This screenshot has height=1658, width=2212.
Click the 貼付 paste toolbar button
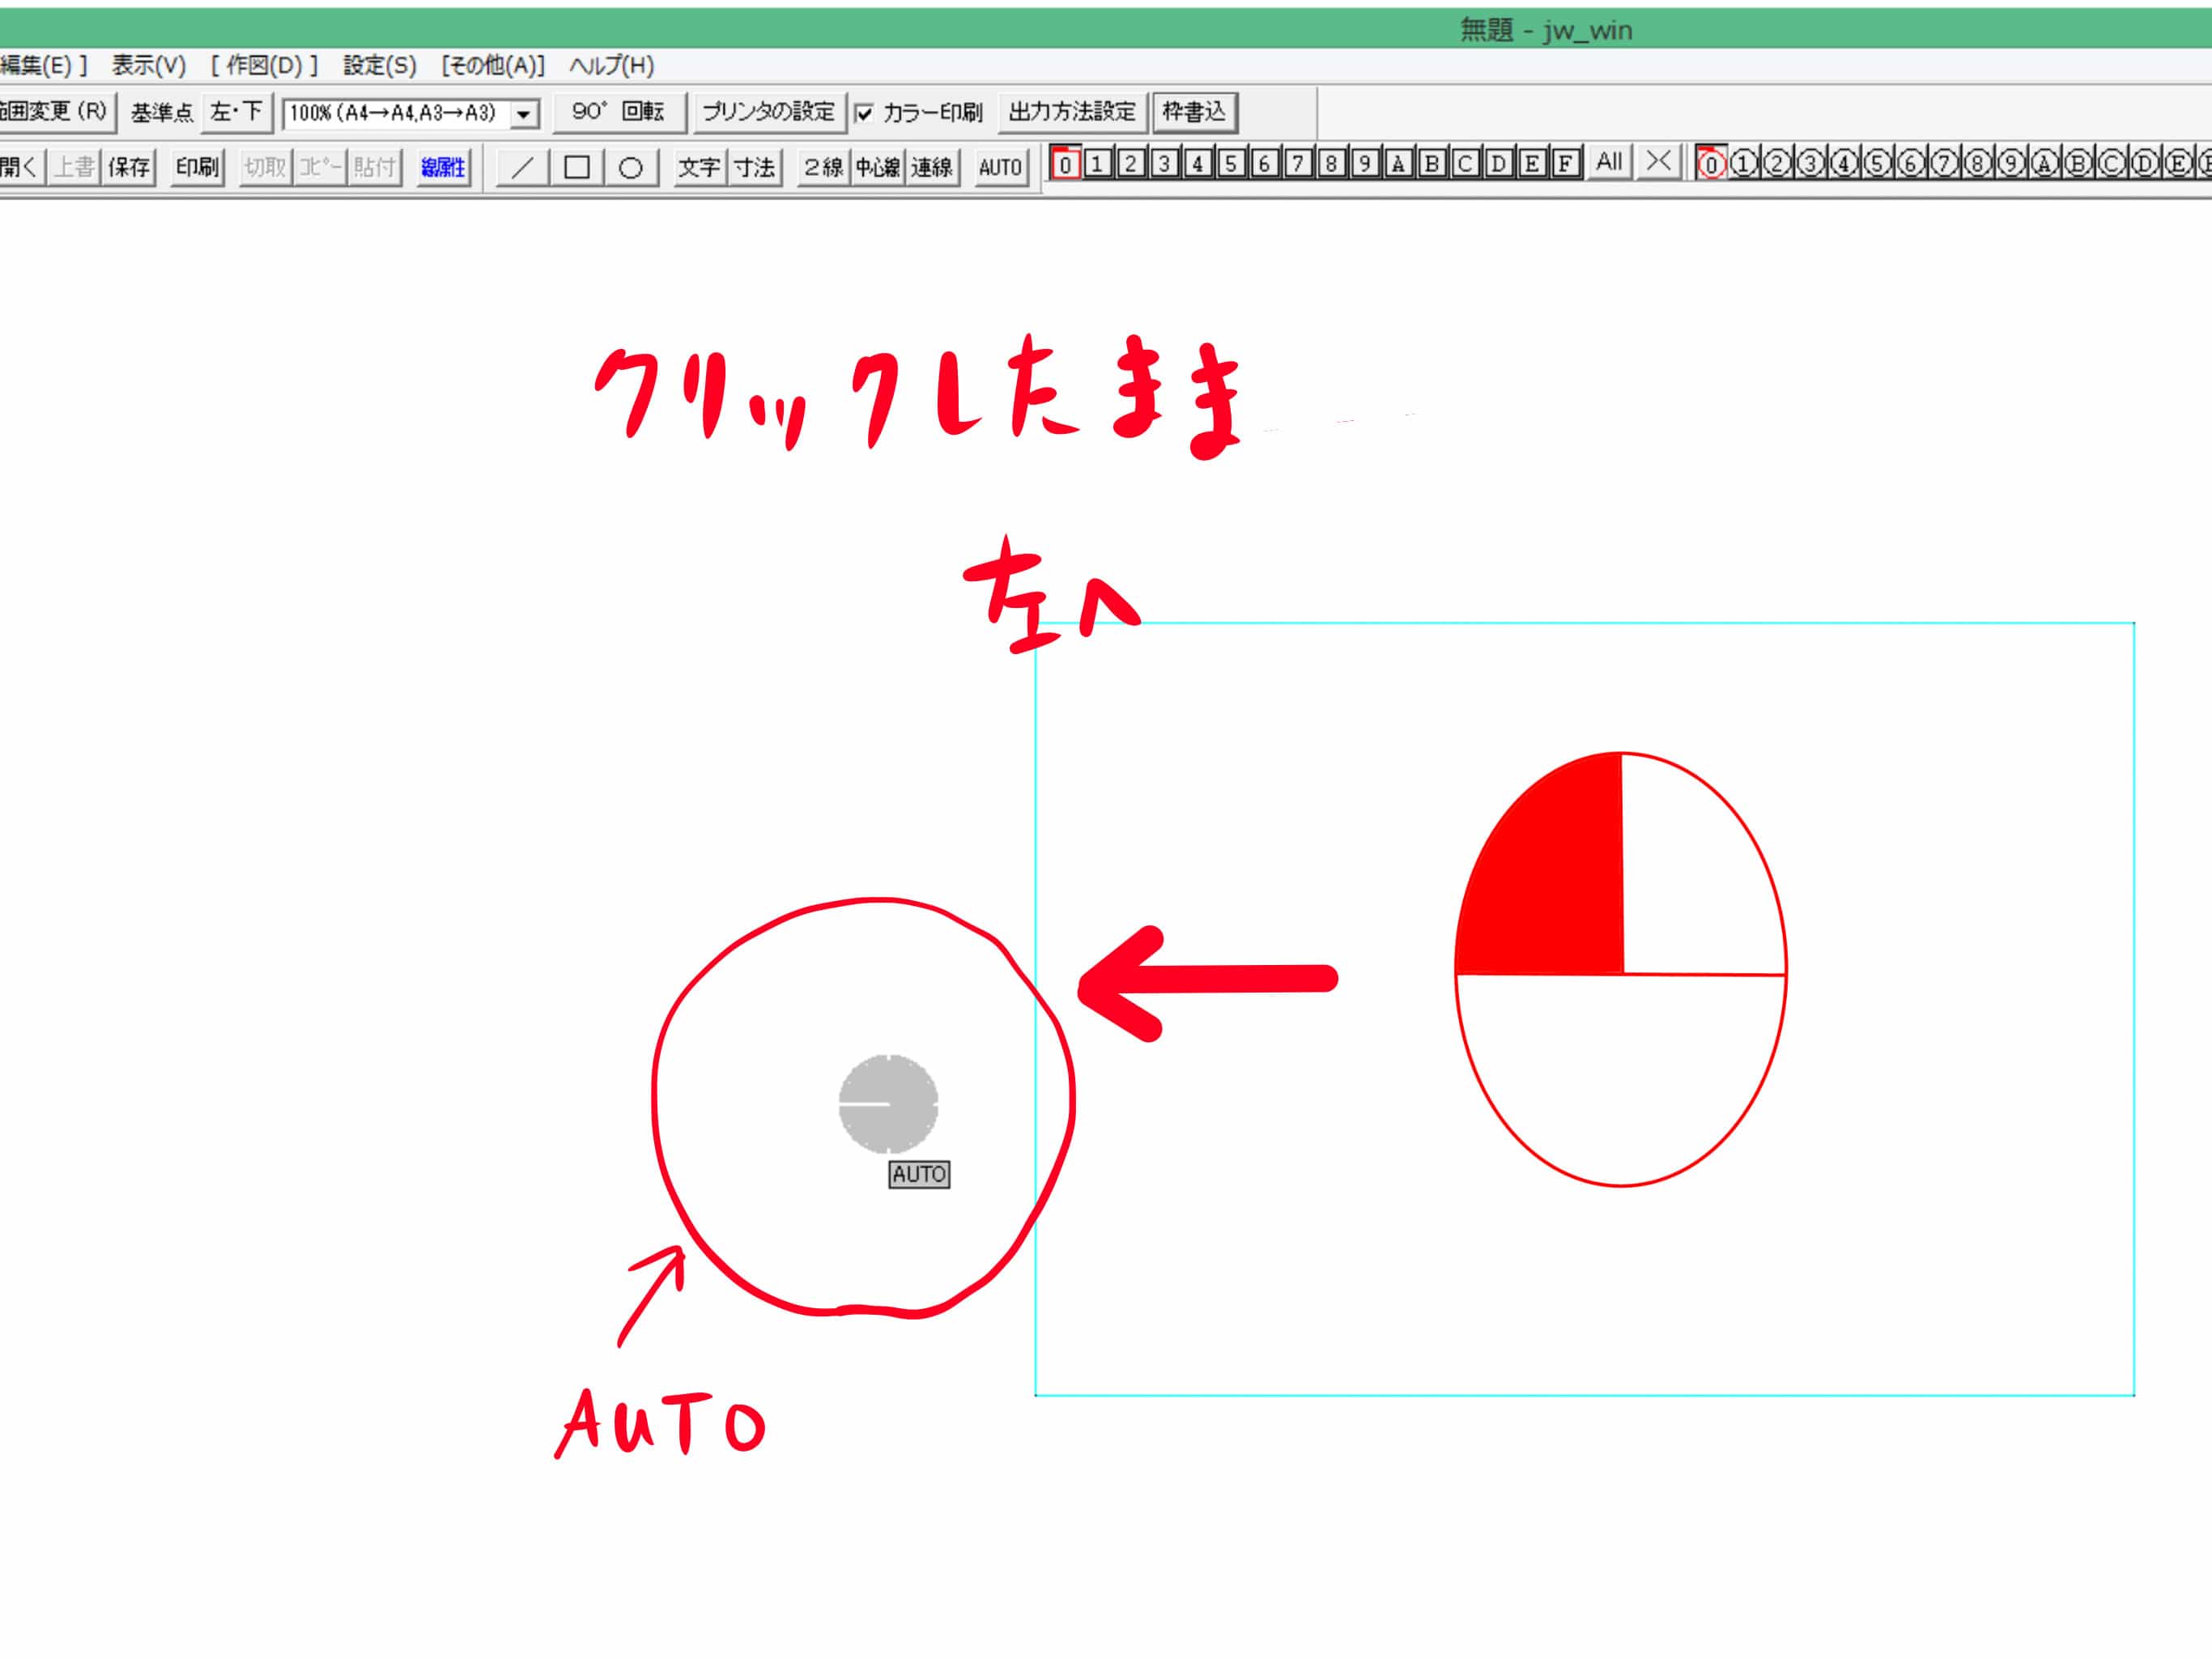[375, 167]
